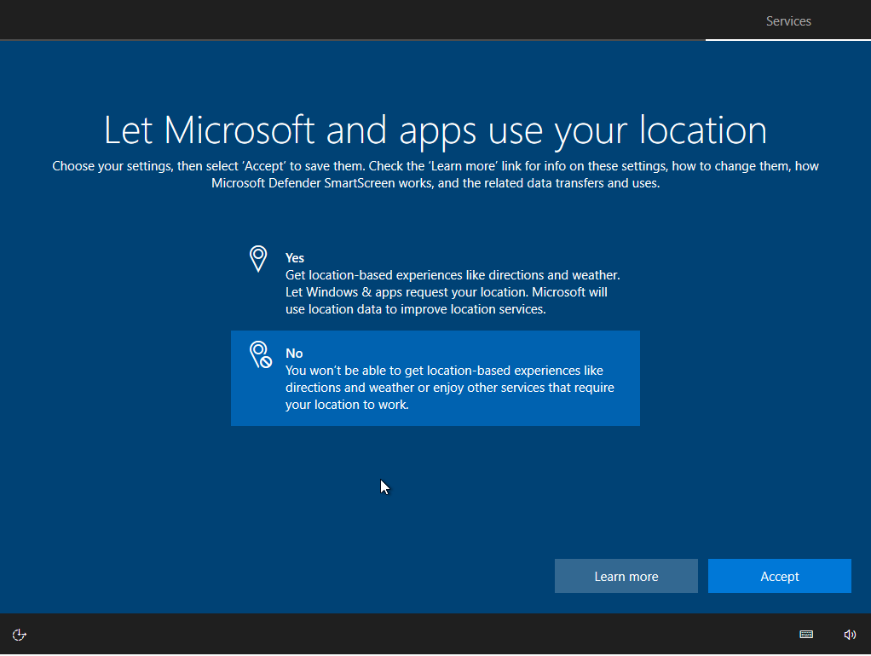Click 'directions and weather or enjoy other services' line
Screen dimensions: 871x656
pos(449,388)
